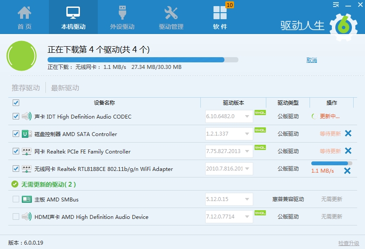Switch to the 最新驱动 tab
Screen dimensions: 365x249
(65, 88)
